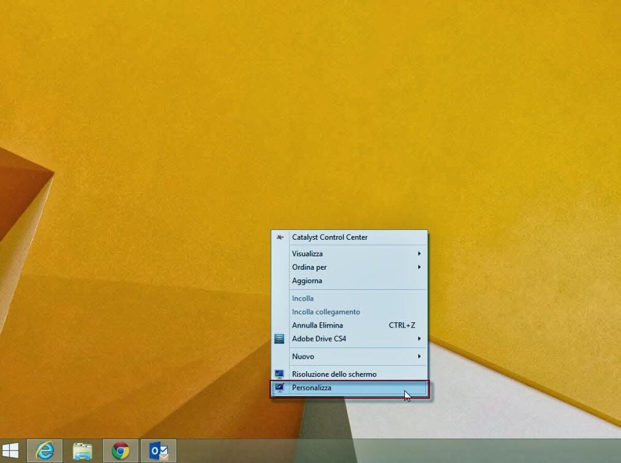Screen dimensions: 621x463
Task: Click the Risoluzione dello schermo monitor icon
Action: [279, 374]
